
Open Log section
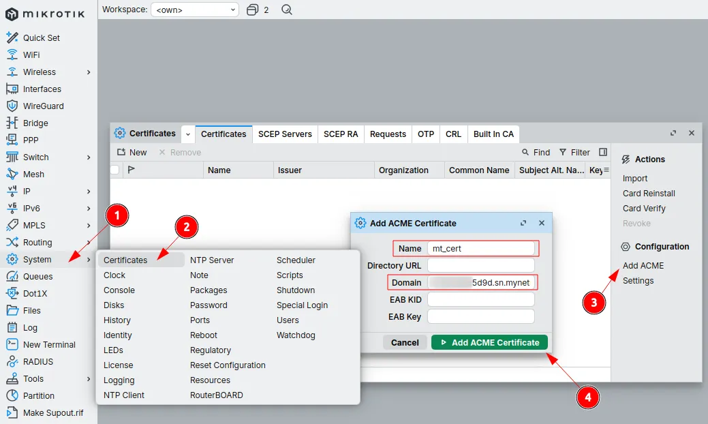(30, 328)
